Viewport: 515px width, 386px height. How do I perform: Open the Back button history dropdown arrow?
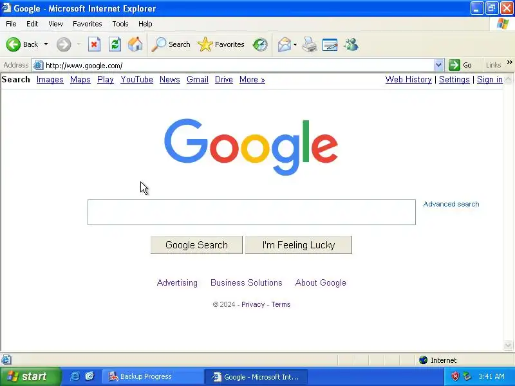46,44
